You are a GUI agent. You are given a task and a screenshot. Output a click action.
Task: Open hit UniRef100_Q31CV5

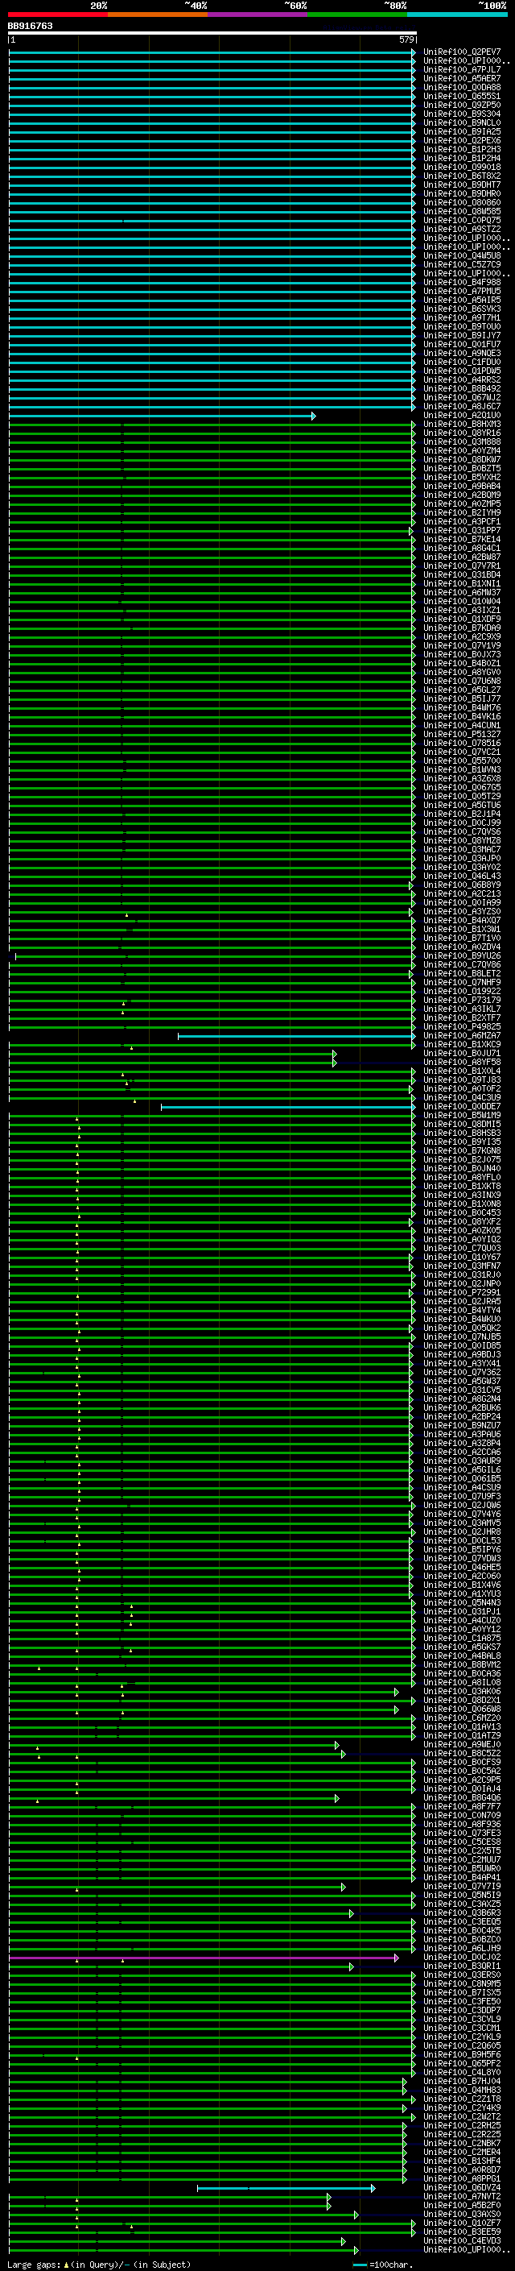pyautogui.click(x=462, y=1390)
